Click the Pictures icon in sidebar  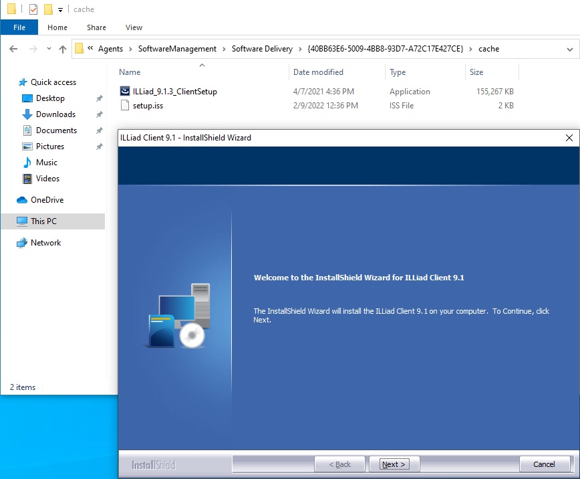coord(27,147)
